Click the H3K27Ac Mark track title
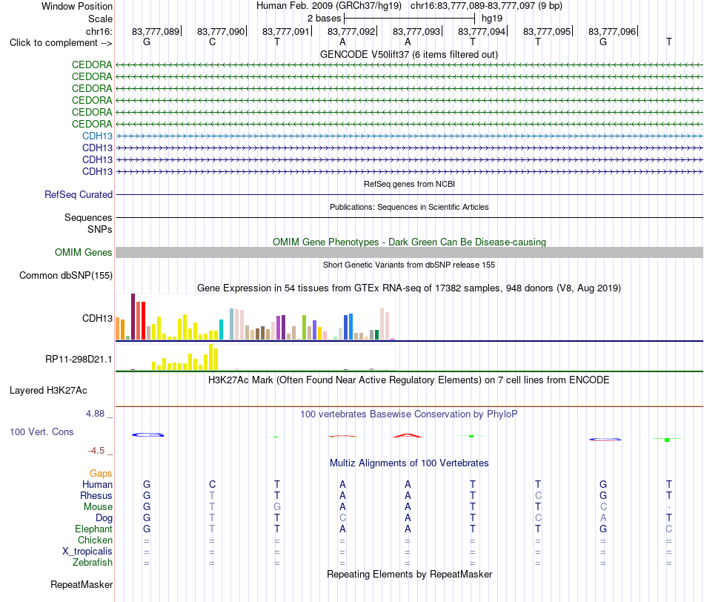Viewport: 704px width, 602px height. pos(408,380)
